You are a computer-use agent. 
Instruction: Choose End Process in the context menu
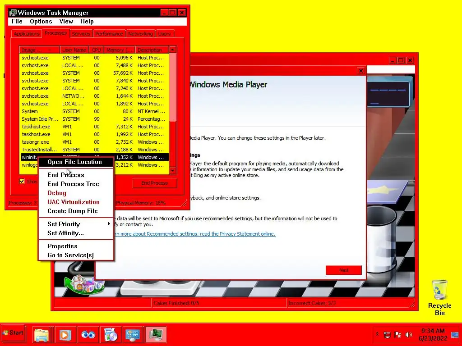click(76, 175)
